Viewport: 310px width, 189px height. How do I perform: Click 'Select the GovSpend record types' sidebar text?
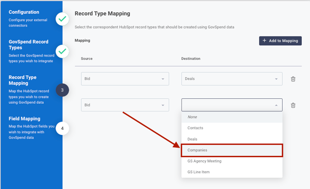click(32, 58)
